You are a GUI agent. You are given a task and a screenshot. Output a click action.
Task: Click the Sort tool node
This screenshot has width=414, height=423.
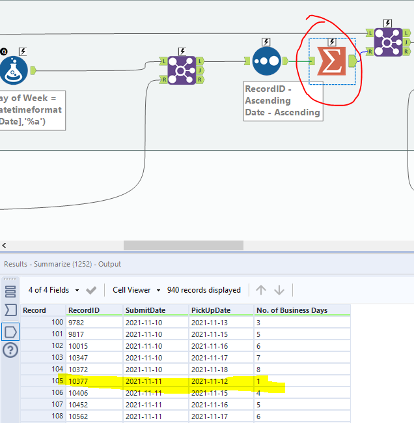click(266, 61)
